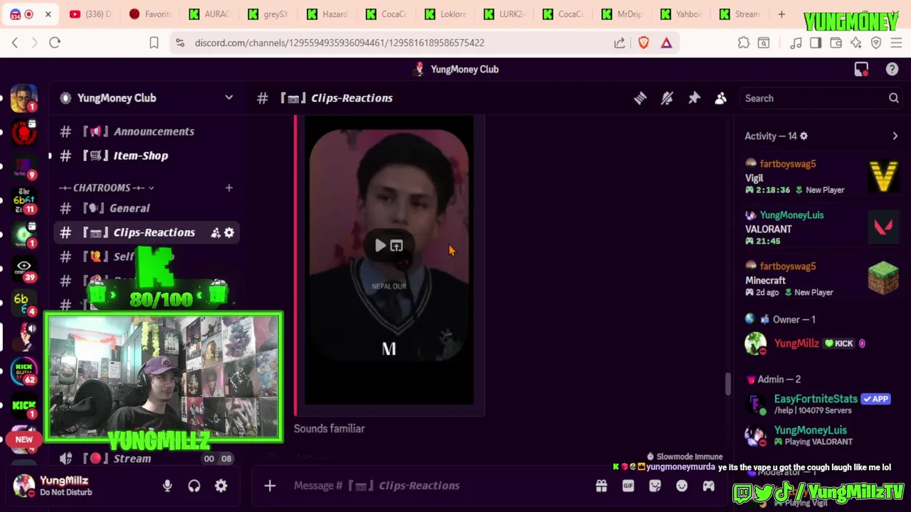Open browser hamburger menu
Image resolution: width=911 pixels, height=512 pixels.
click(x=896, y=43)
